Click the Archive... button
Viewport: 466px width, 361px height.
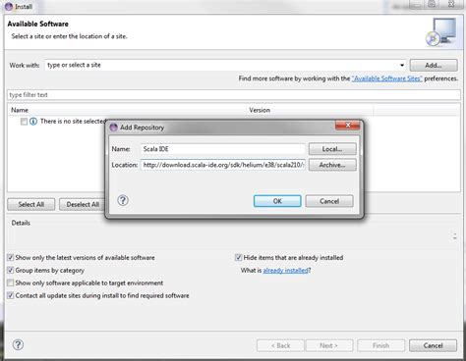(x=332, y=165)
